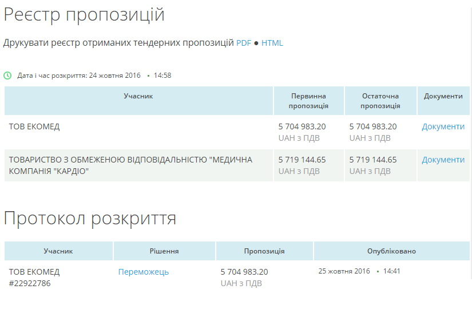Click the Документи column header
The width and height of the screenshot is (472, 309).
pyautogui.click(x=443, y=96)
